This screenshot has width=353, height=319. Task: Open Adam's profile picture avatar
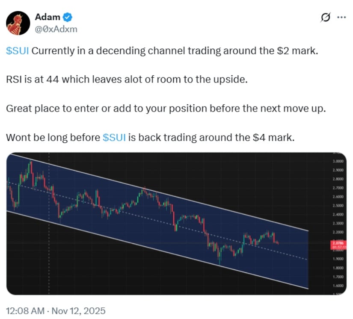point(18,23)
